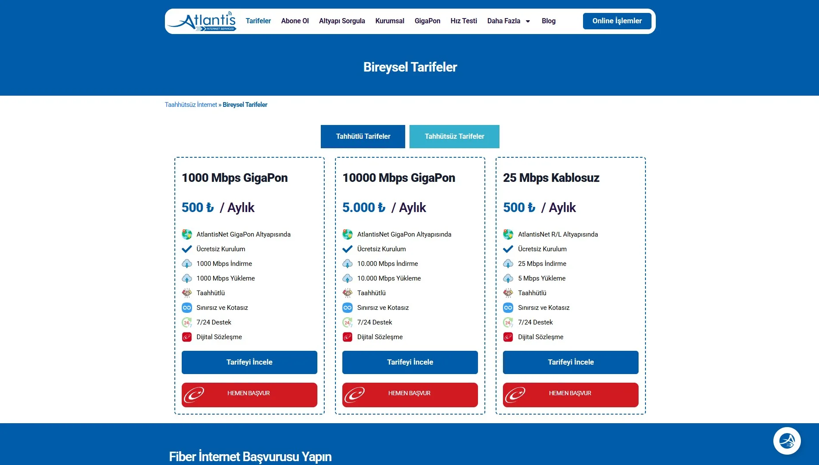Screen dimensions: 819x465
Task: Click the red e-Devlet icon beside Dijital Sözleşme in 1000 Mbps card
Action: 187,337
